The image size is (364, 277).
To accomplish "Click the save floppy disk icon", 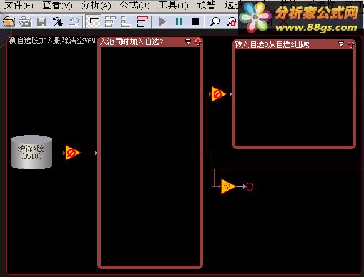I will click(x=41, y=22).
